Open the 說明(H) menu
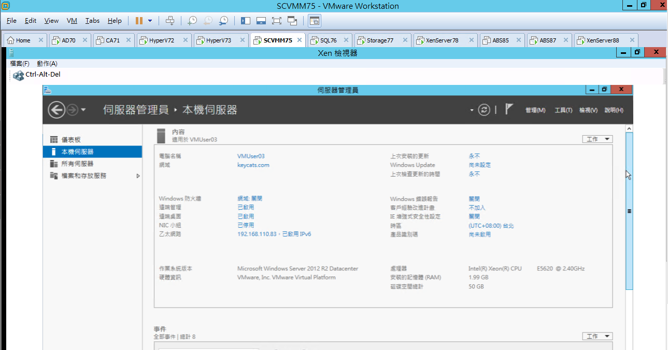 click(614, 110)
